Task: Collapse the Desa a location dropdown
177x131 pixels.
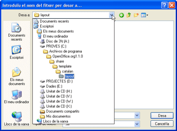Action: tap(111, 15)
